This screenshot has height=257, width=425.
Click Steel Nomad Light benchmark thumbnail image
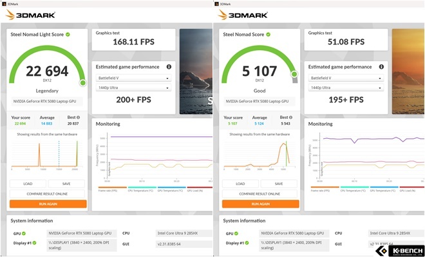point(196,71)
